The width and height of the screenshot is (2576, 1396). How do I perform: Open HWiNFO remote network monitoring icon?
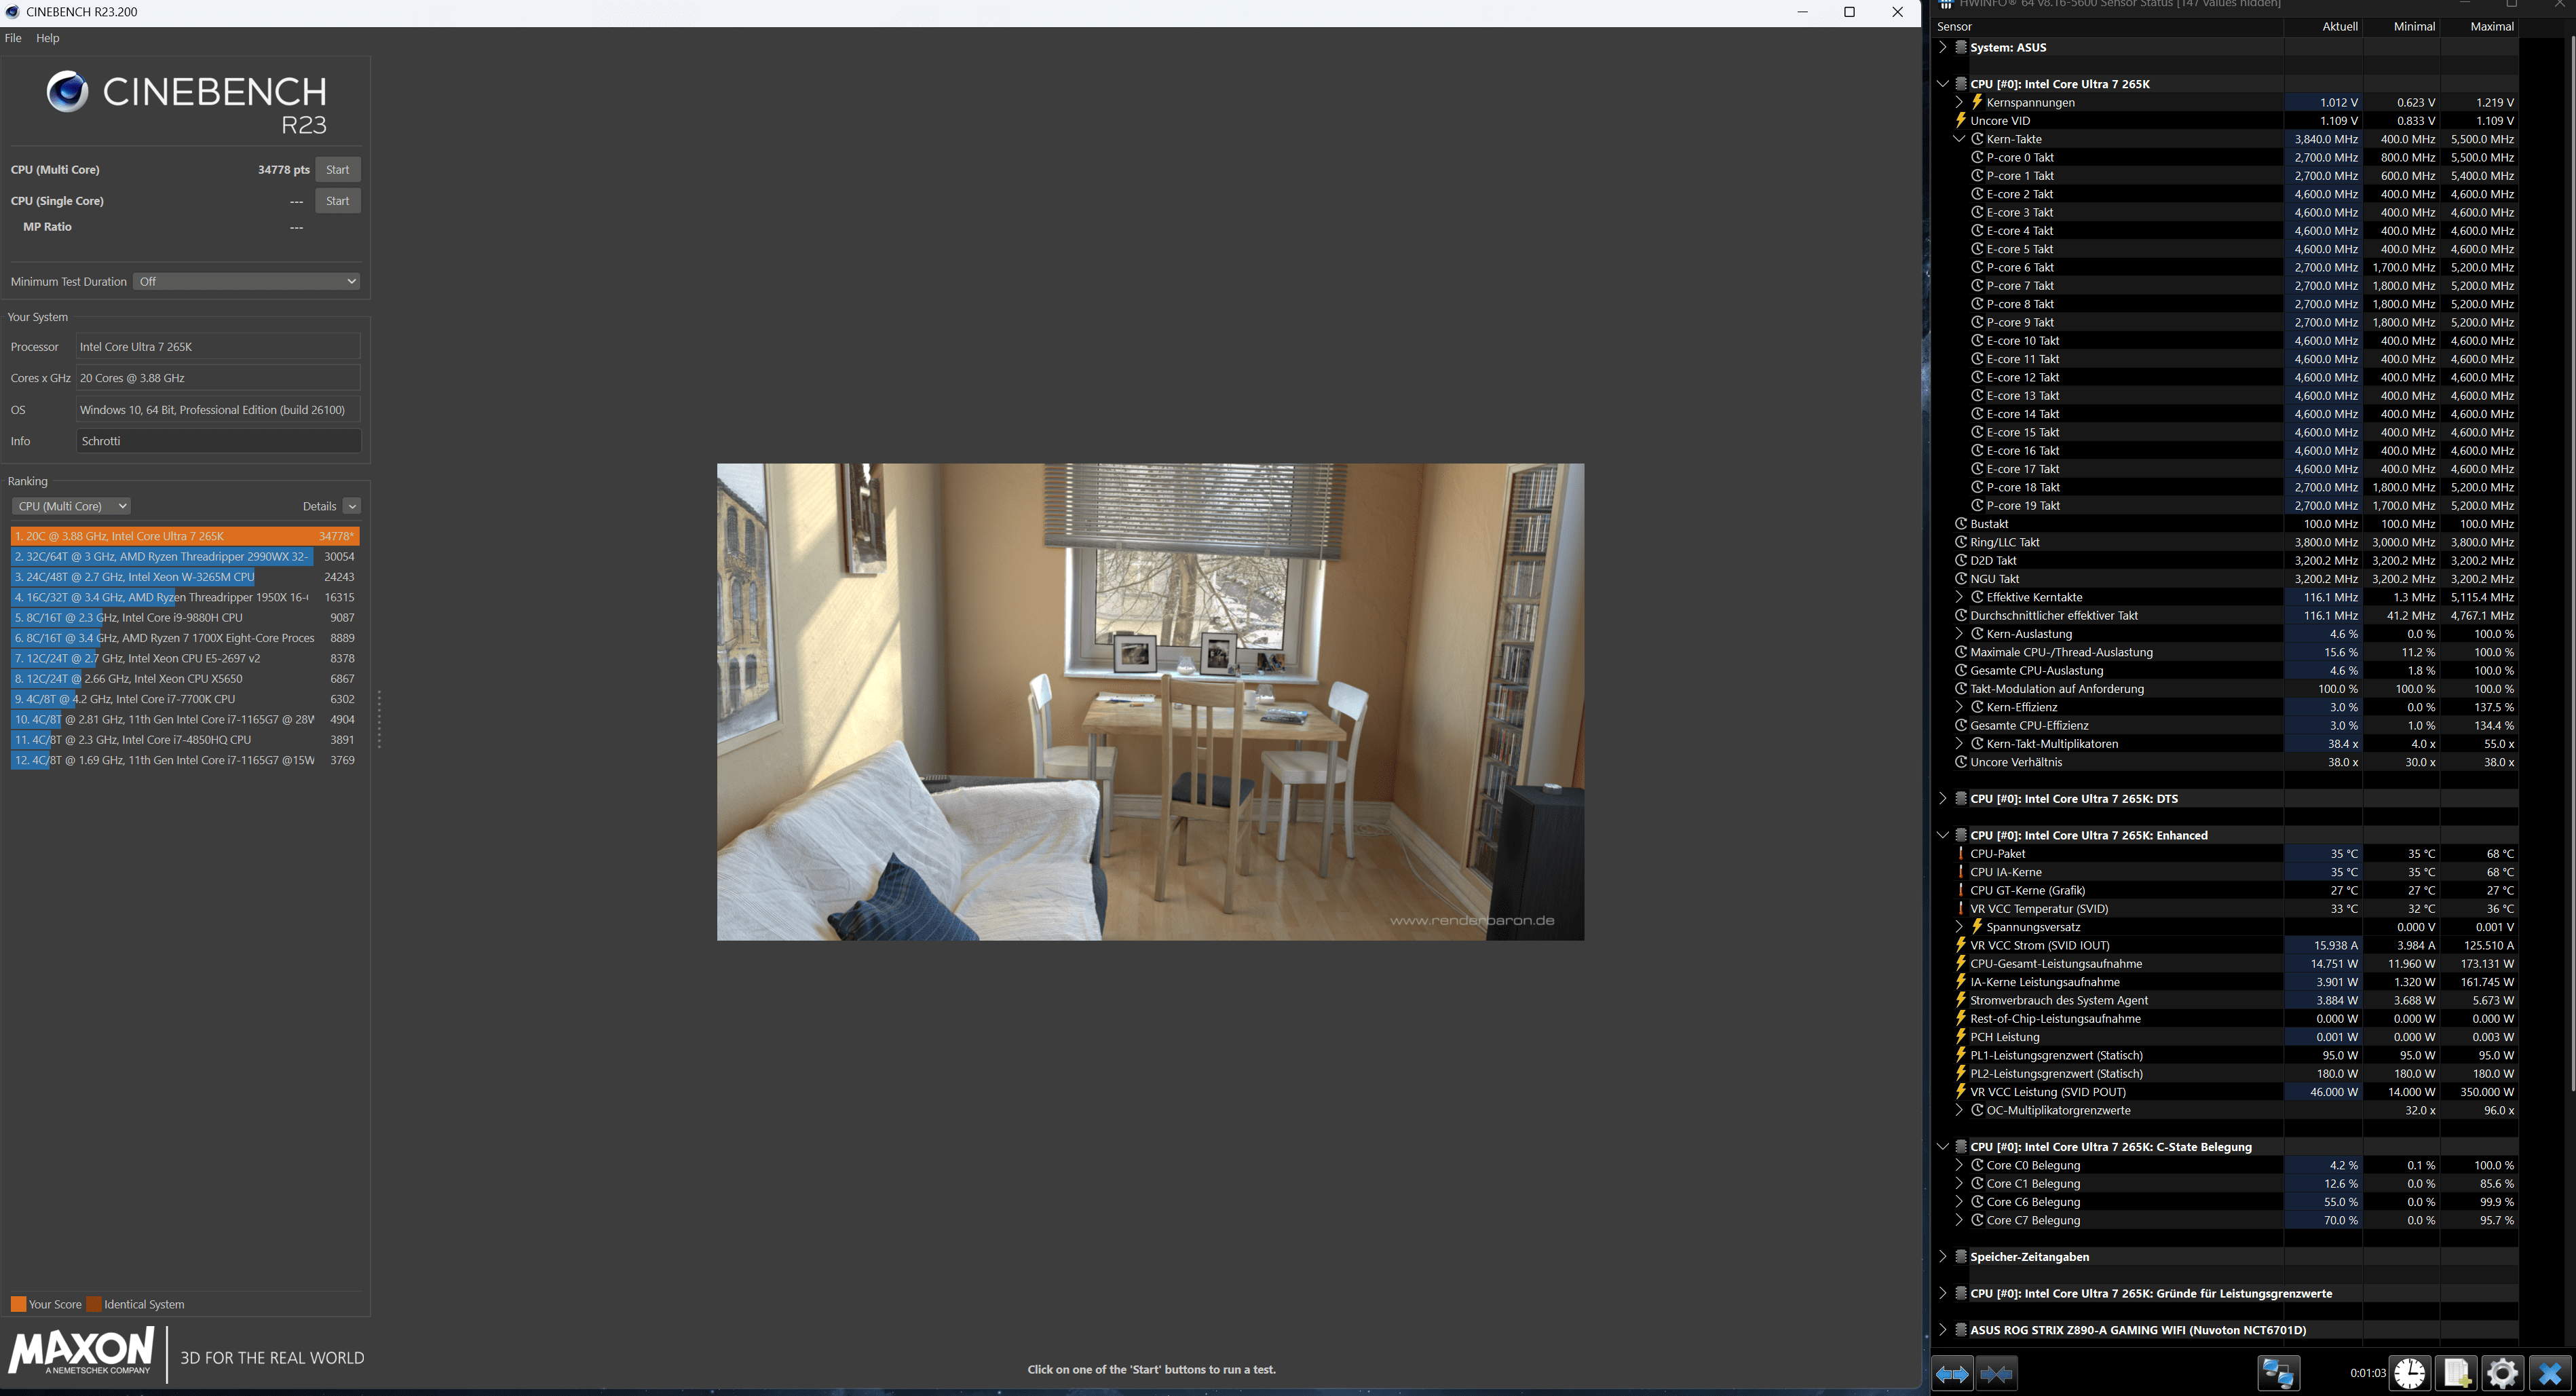coord(2278,1373)
